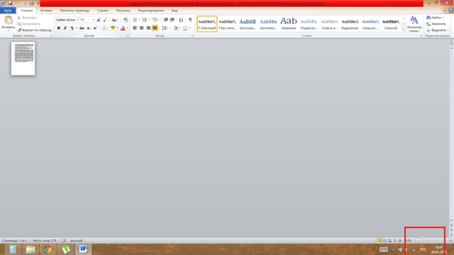The image size is (454, 255).
Task: Click the word count (Число слов) status button
Action: 44,241
